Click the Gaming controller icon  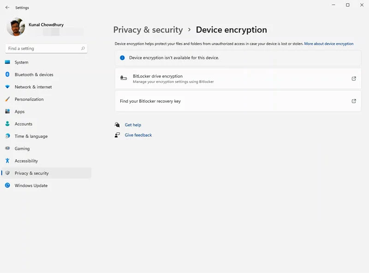[7, 148]
